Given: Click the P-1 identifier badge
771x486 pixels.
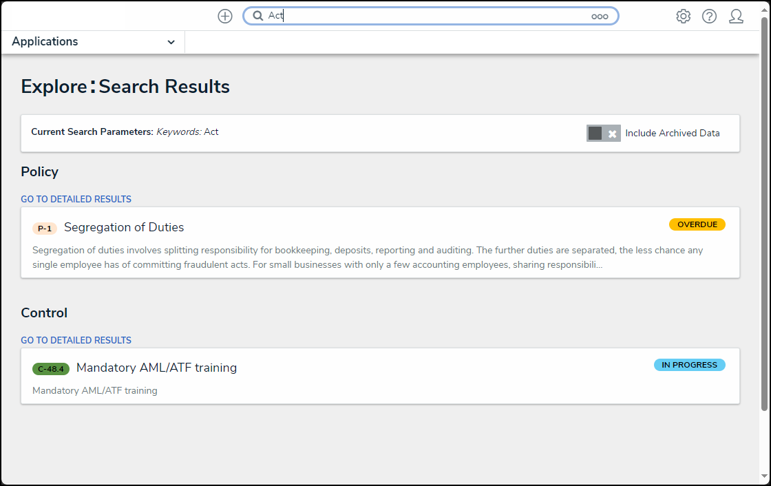Looking at the screenshot, I should (x=45, y=229).
